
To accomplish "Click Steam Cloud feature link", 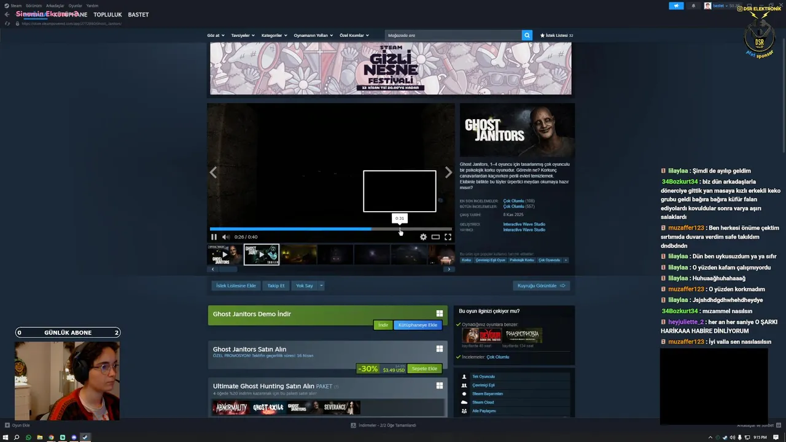I will coord(483,402).
